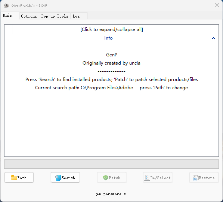Click the Restore button label
Screen dimensions: 223x202
point(207,178)
